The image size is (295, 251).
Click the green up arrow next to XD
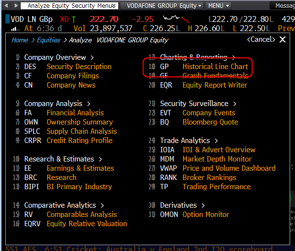click(74, 19)
